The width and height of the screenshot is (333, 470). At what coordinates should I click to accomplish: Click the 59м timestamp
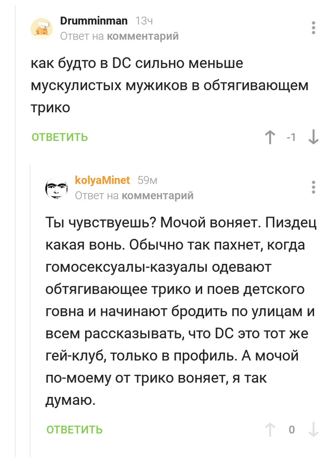pos(147,180)
